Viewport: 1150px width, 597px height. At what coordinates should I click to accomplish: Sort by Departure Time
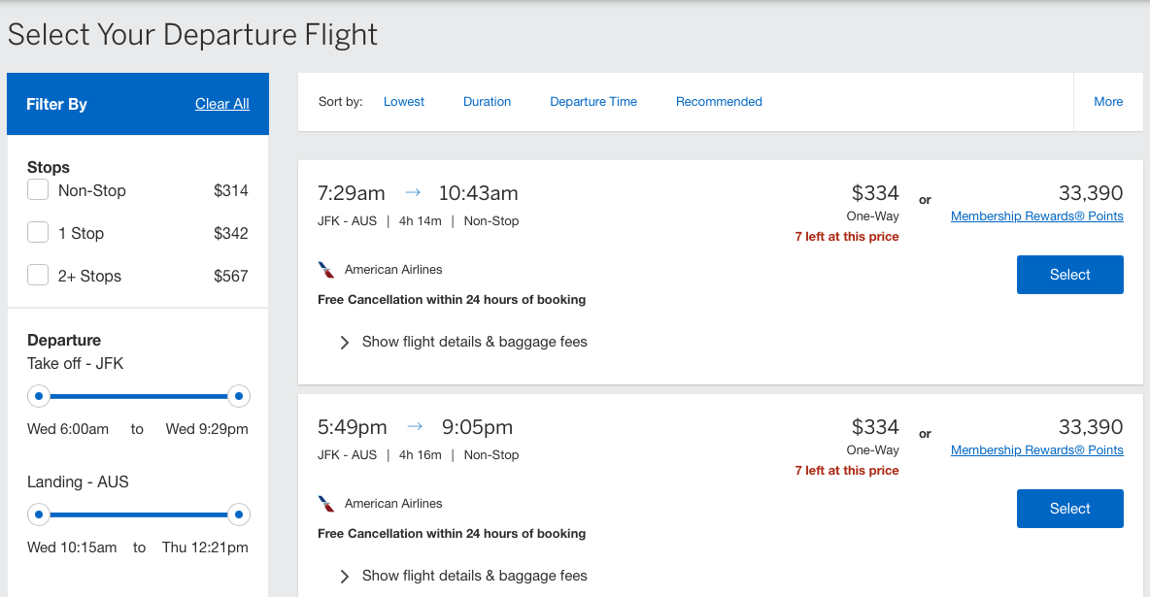[x=593, y=102]
